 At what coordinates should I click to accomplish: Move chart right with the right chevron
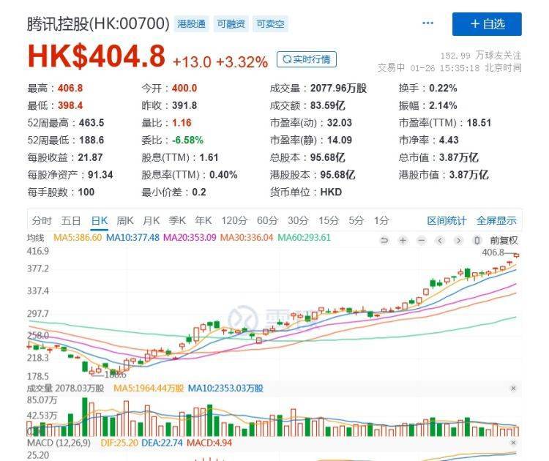pos(458,240)
